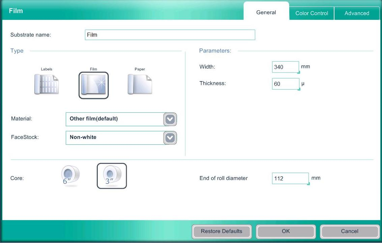The image size is (382, 243).
Task: Open the Advanced tab
Action: click(x=357, y=13)
